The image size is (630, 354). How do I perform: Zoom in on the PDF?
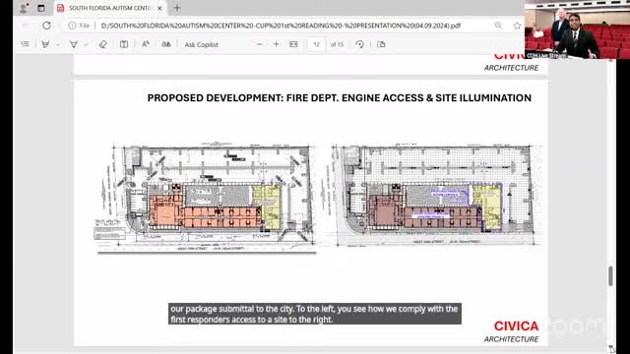[276, 44]
